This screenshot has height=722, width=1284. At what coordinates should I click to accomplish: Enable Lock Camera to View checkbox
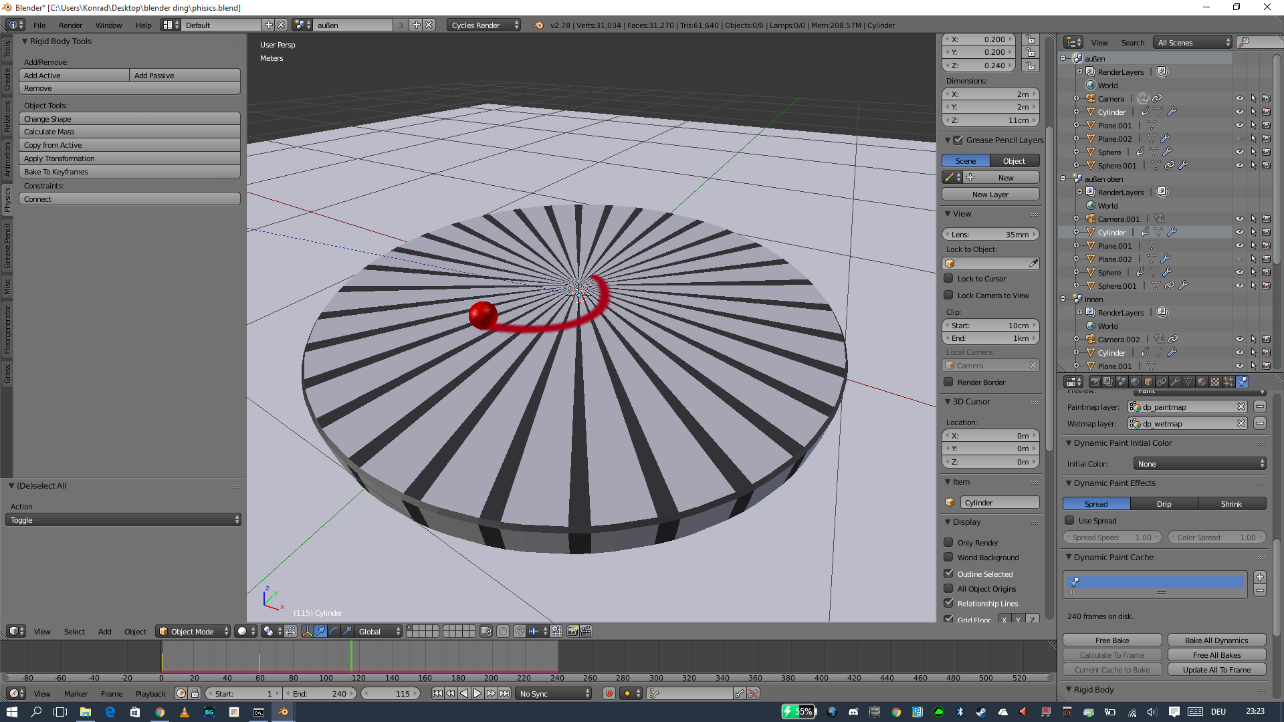(x=948, y=295)
